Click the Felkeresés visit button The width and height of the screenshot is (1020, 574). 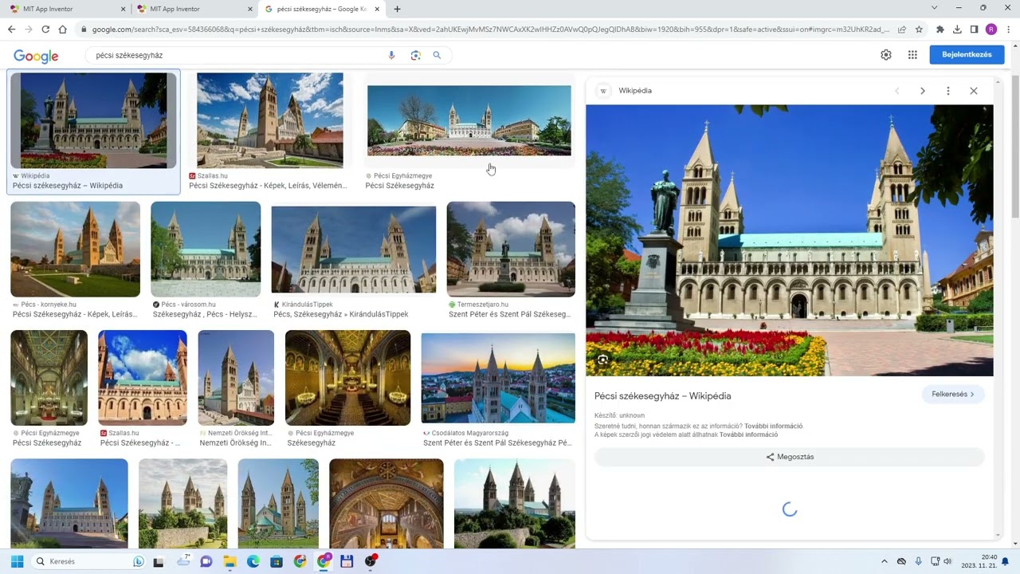pos(953,394)
